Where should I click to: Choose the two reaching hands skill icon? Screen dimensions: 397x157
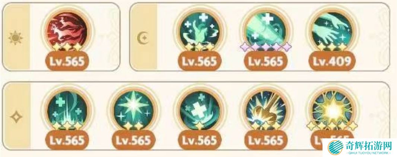[332, 31]
